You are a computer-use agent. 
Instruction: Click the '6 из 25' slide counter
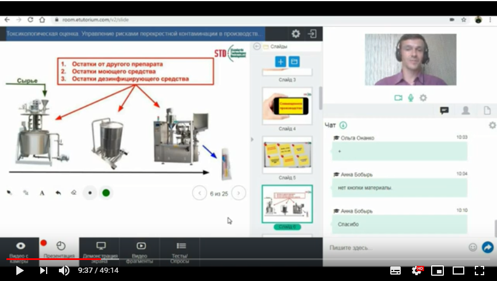coord(219,194)
